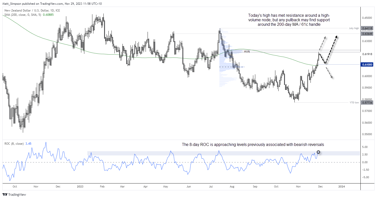Click the 0.63649 price label

tap(367, 34)
